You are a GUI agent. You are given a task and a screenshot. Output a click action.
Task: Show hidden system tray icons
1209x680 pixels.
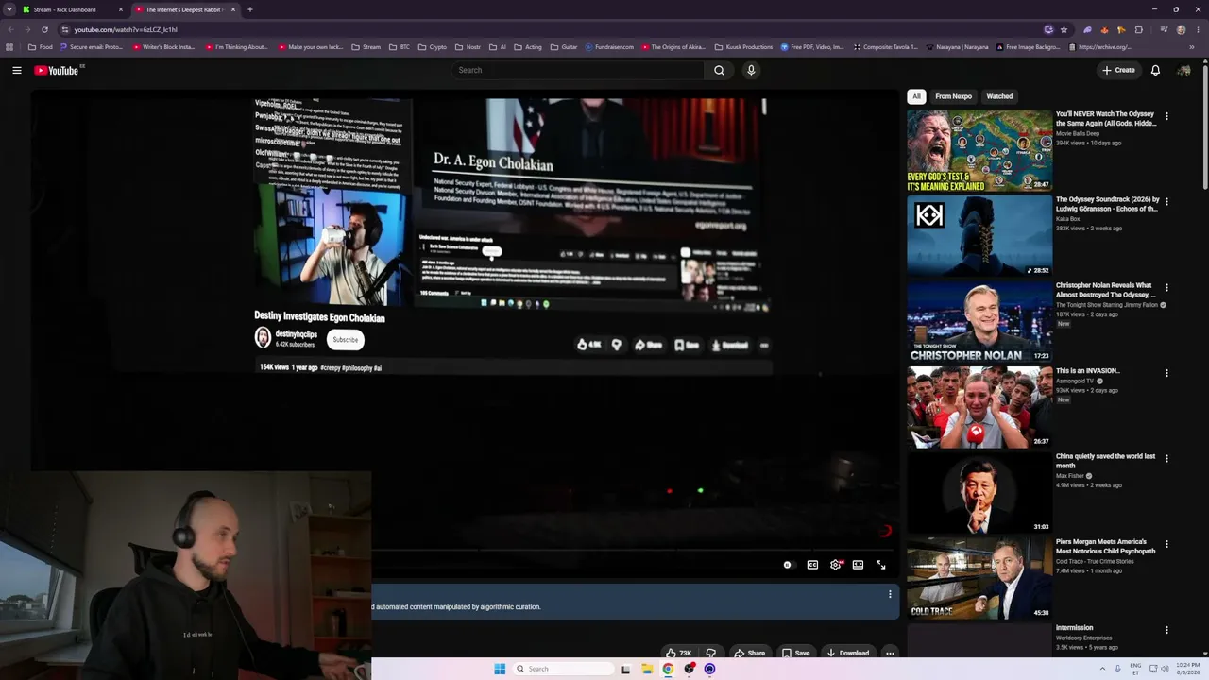tap(1102, 669)
